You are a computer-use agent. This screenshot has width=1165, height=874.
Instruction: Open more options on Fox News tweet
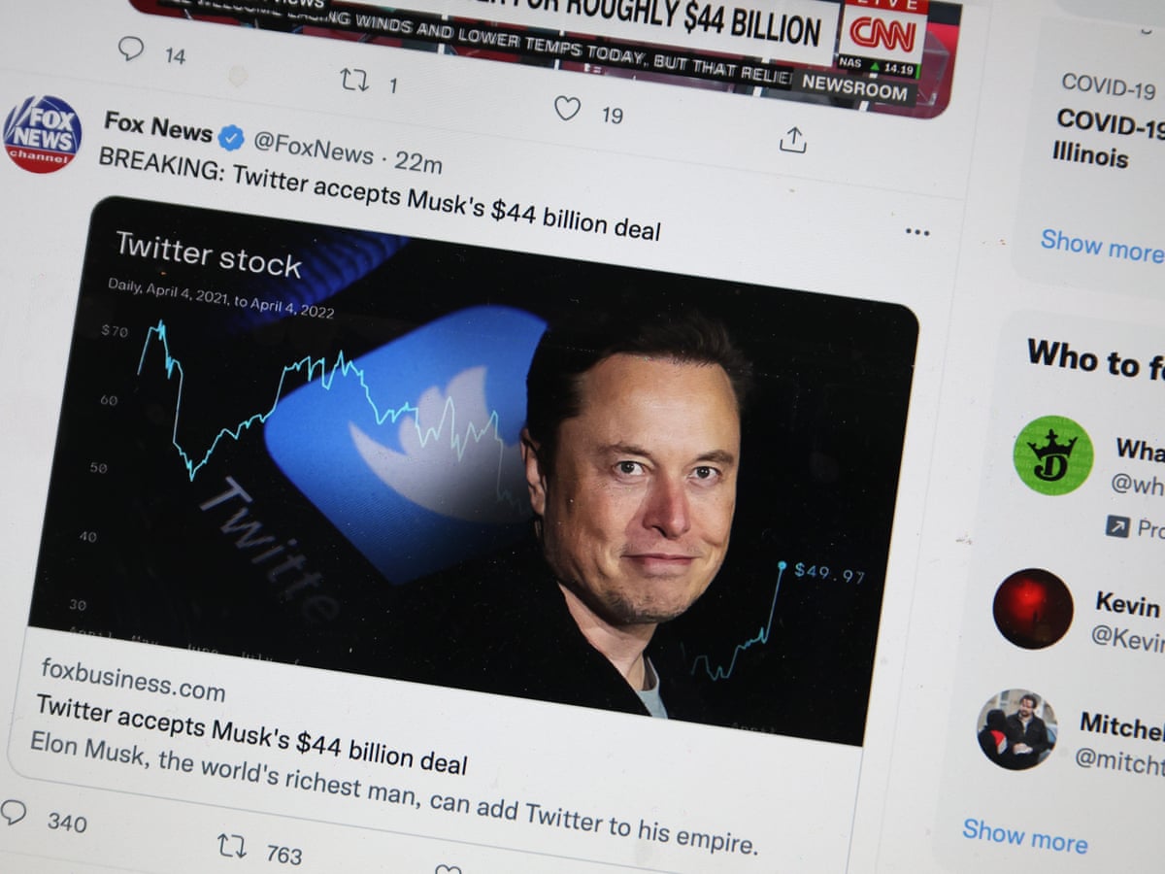coord(916,232)
